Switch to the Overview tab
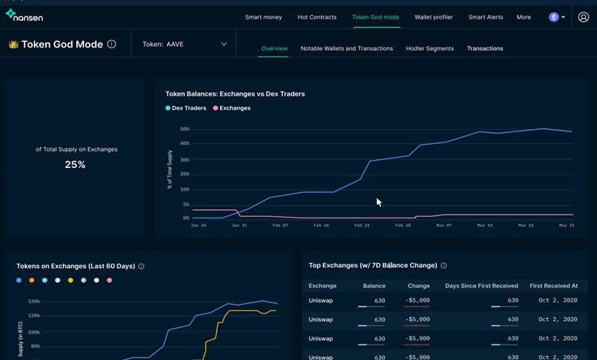 [x=274, y=48]
